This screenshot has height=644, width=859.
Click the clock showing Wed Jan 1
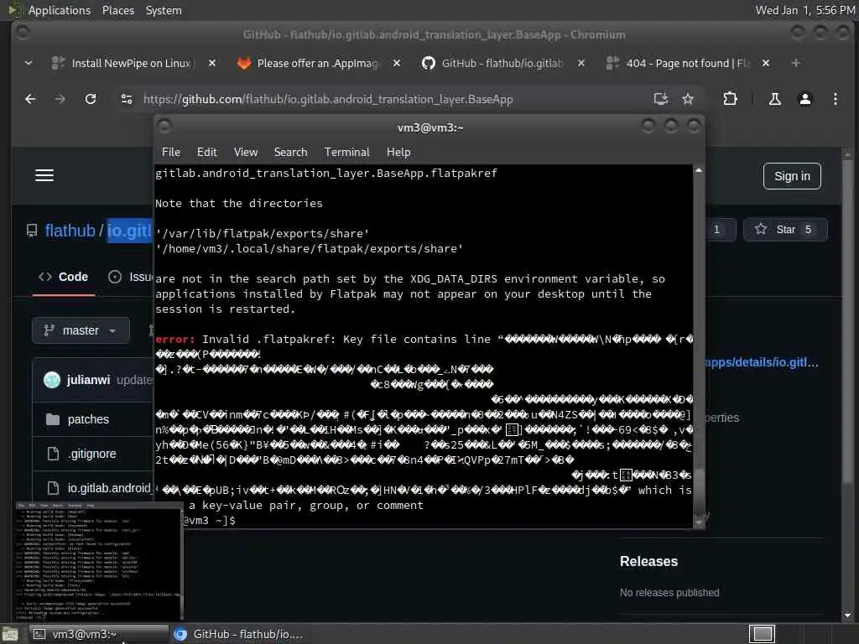click(804, 10)
